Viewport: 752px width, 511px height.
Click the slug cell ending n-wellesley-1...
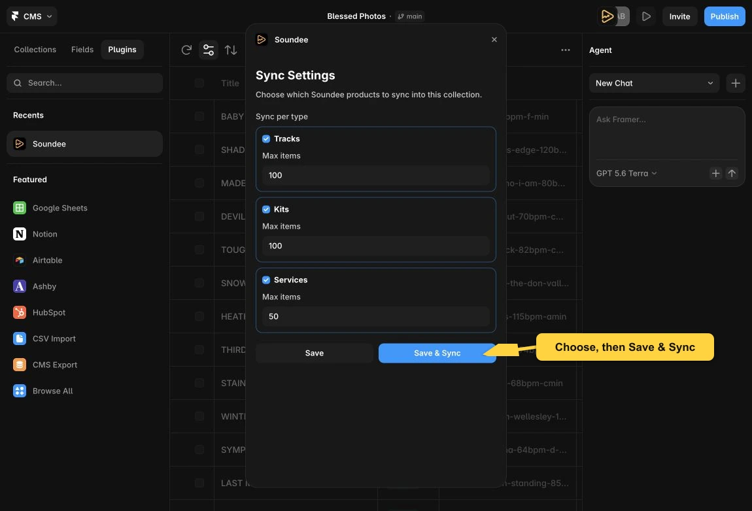coord(537,416)
